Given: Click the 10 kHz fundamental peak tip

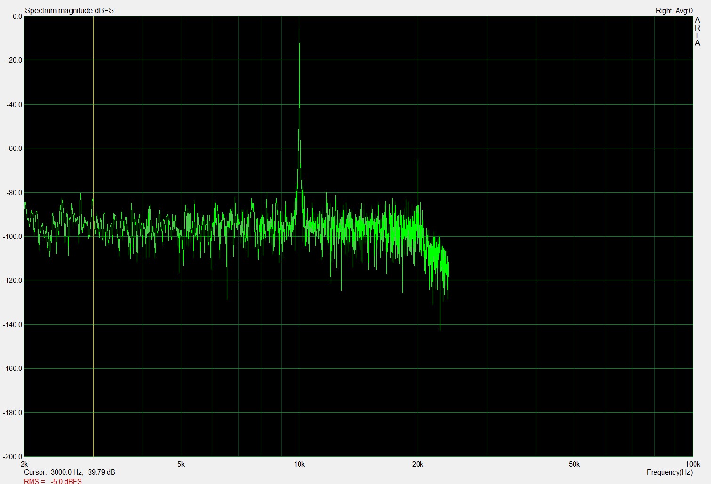Looking at the screenshot, I should [299, 30].
